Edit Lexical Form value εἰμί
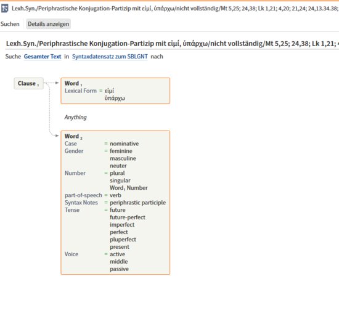This screenshot has width=339, height=332. point(109,91)
